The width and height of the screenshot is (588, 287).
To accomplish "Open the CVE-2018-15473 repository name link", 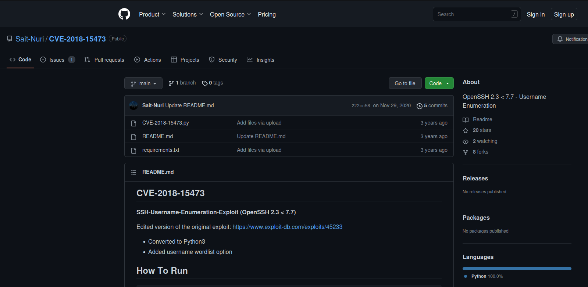I will click(77, 39).
